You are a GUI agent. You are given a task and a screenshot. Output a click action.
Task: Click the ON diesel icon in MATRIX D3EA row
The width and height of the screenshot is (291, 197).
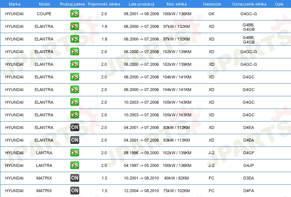74,178
